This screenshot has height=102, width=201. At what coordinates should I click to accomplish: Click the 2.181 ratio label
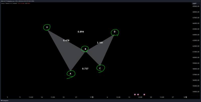[100, 43]
